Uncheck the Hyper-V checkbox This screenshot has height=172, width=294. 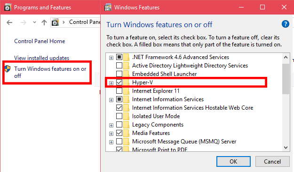tap(119, 82)
